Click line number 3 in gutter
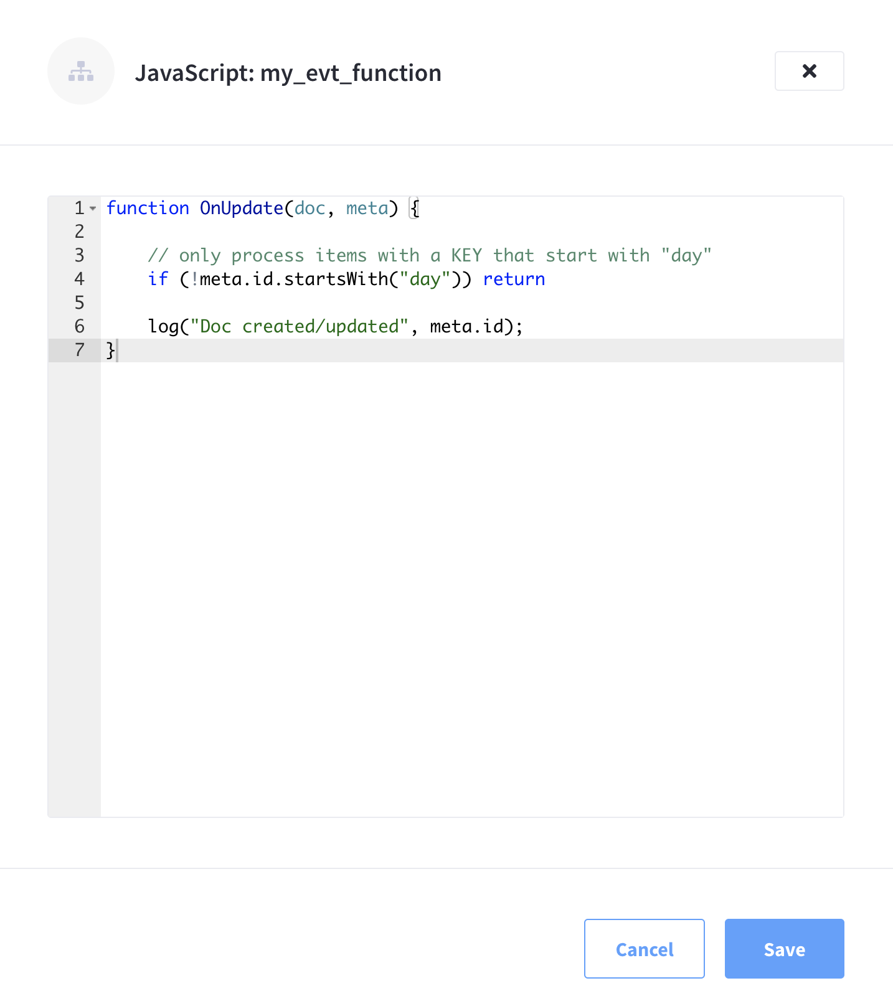The height and width of the screenshot is (996, 893). (79, 255)
